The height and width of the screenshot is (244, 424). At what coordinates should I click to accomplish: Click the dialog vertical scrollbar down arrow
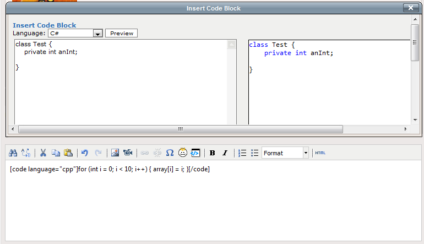pos(415,120)
